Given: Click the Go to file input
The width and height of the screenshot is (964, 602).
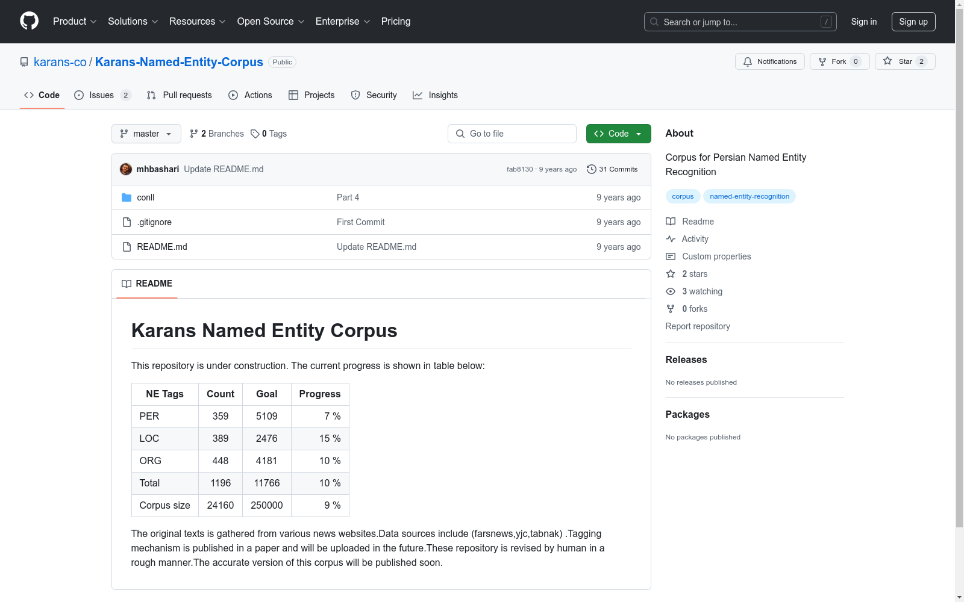Looking at the screenshot, I should (512, 134).
